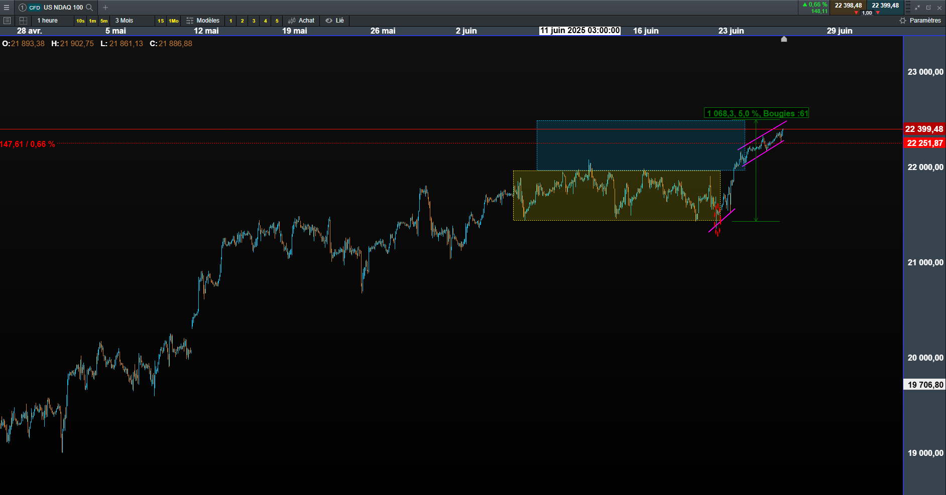Viewport: 946px width, 495px height.
Task: Select the 1S range shortcut
Action: click(161, 21)
